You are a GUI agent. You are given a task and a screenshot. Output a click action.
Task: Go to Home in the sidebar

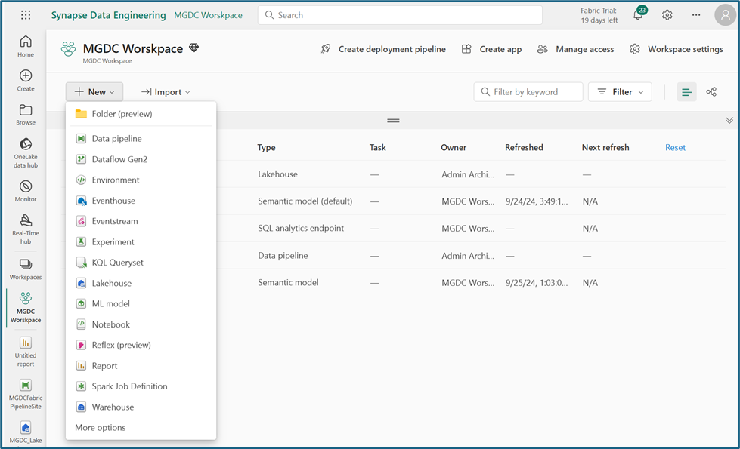(26, 47)
